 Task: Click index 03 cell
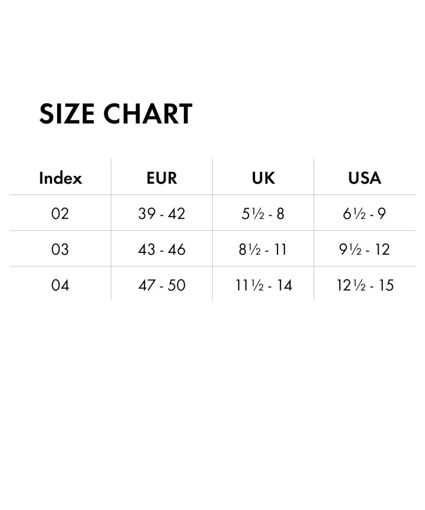pos(60,249)
